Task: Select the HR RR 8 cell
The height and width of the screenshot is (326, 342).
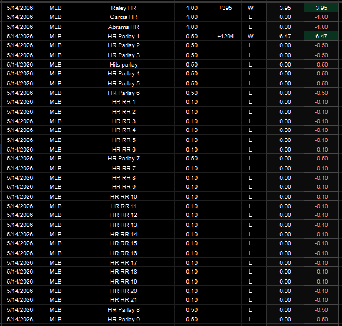Action: pos(123,177)
